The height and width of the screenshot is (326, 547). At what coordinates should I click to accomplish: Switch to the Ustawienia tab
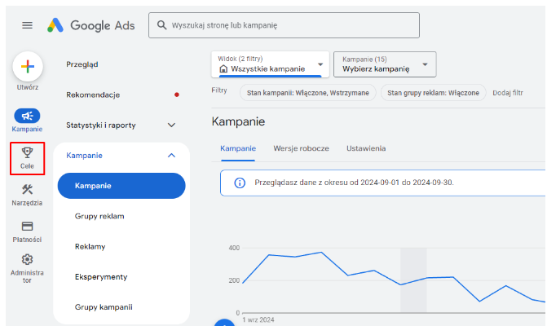[x=366, y=148]
